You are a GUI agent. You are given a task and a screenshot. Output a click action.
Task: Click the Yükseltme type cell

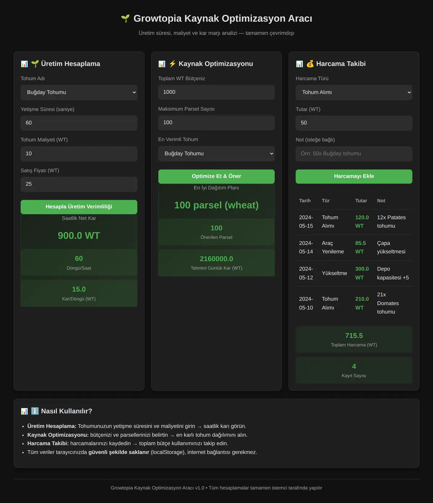click(334, 273)
